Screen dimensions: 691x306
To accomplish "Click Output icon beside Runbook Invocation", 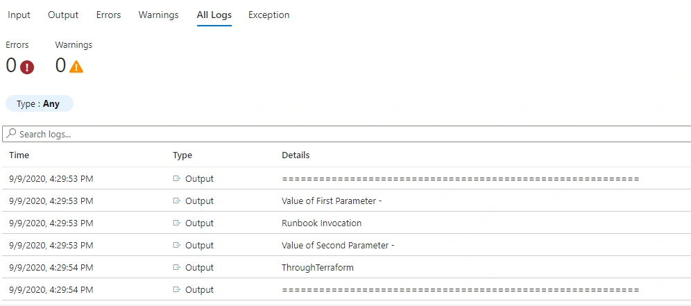I will click(x=177, y=223).
